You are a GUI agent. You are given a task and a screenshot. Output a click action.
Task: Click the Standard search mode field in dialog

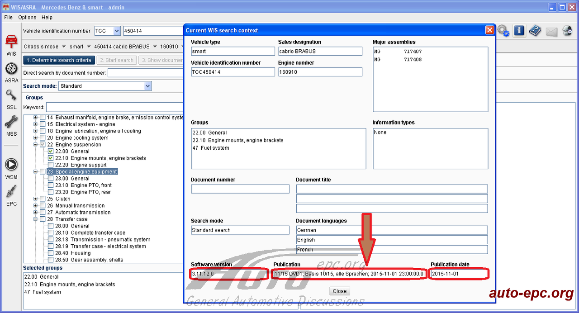click(240, 230)
